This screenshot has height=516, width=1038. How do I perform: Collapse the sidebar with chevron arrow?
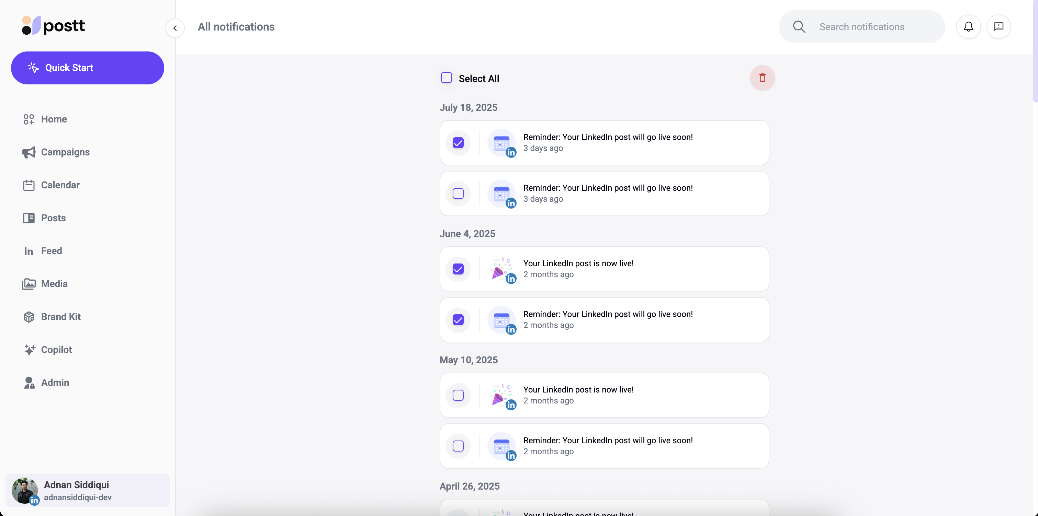click(x=175, y=28)
